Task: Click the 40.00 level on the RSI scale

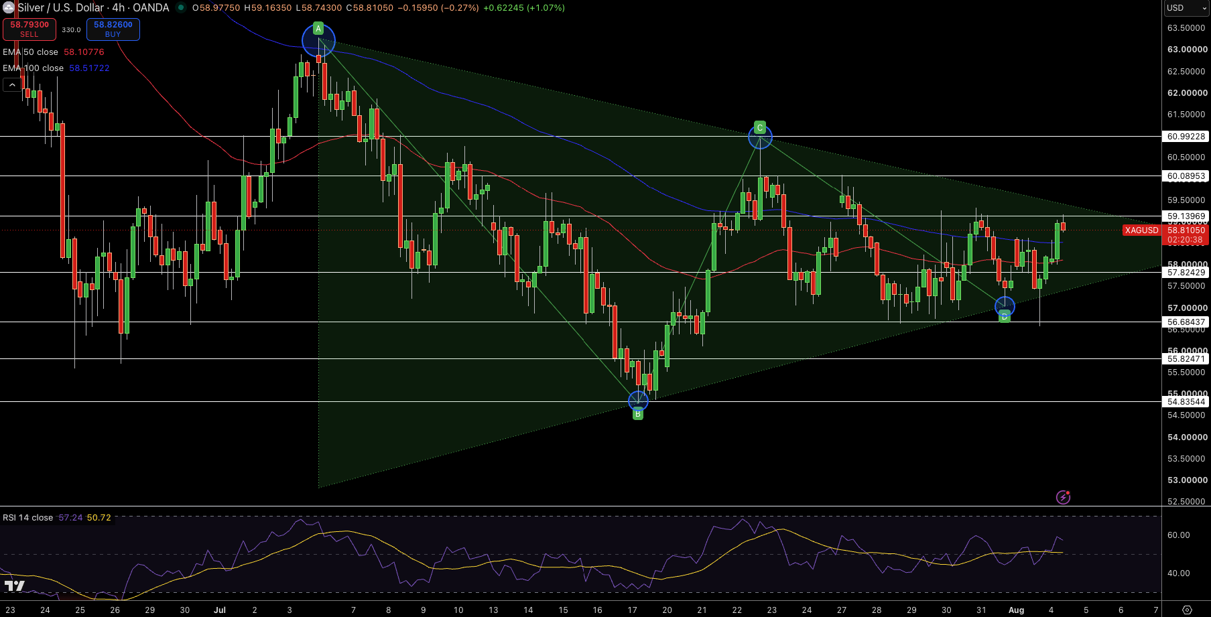Action: tap(1179, 573)
